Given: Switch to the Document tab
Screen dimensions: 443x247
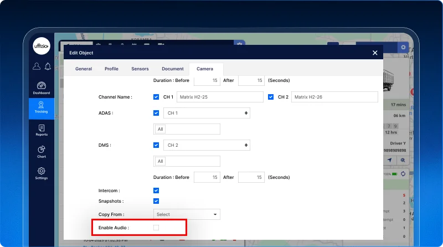Looking at the screenshot, I should tap(173, 69).
